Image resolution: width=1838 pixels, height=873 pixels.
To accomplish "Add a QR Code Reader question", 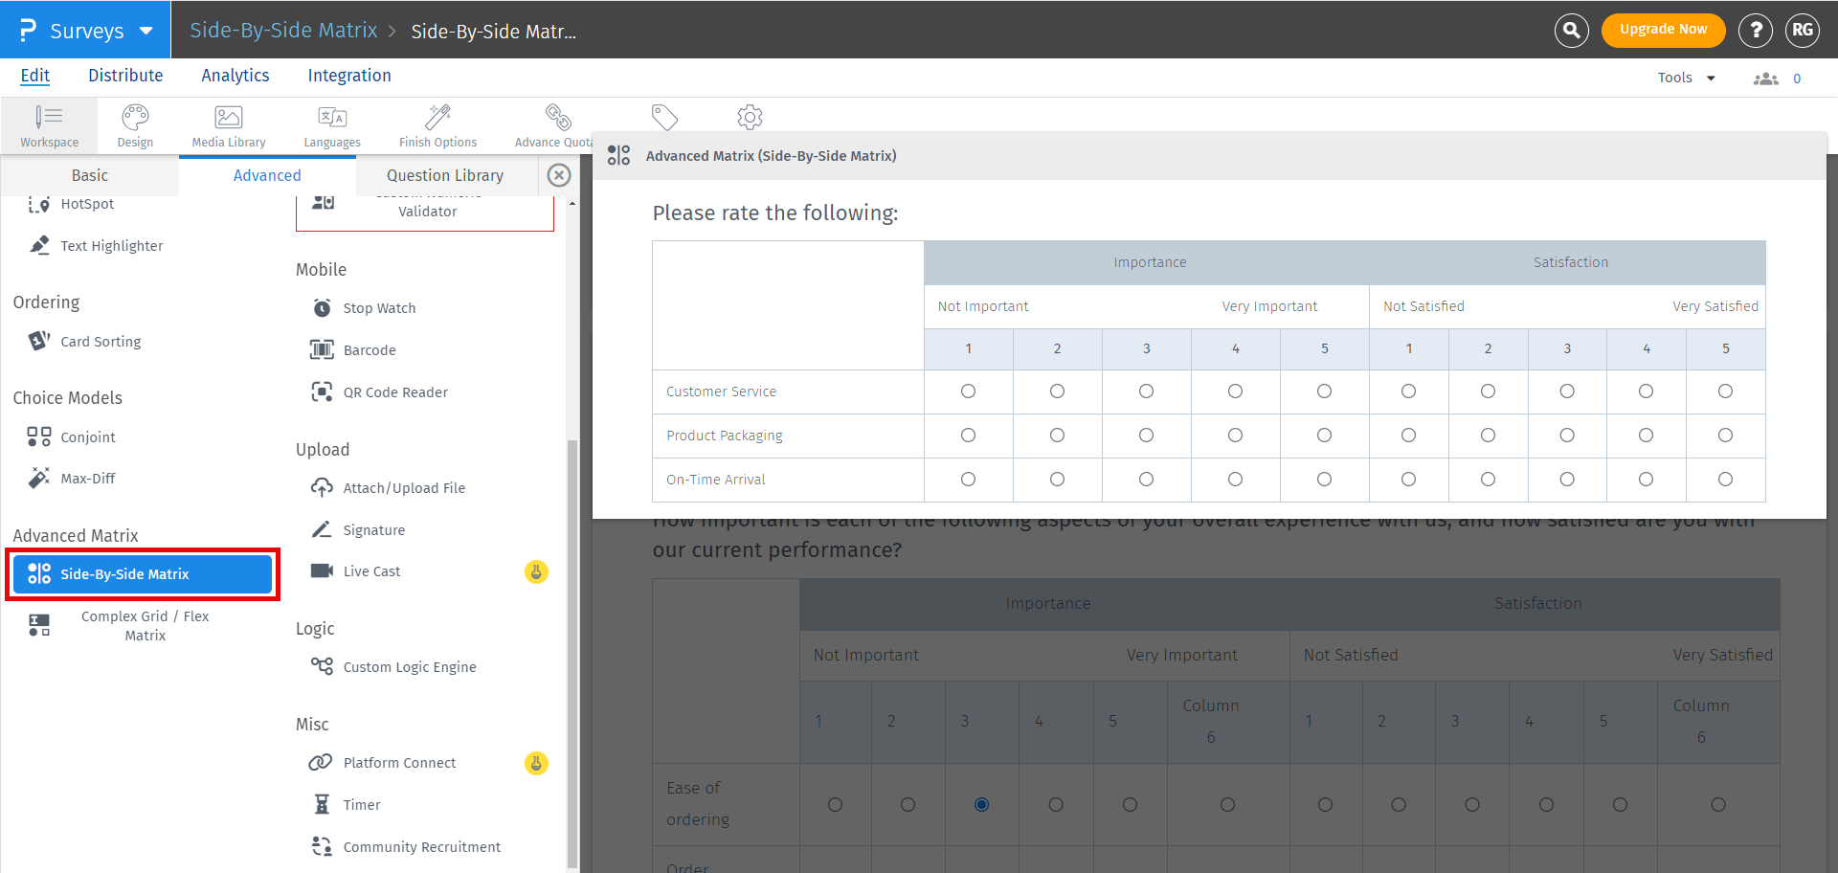I will click(395, 392).
